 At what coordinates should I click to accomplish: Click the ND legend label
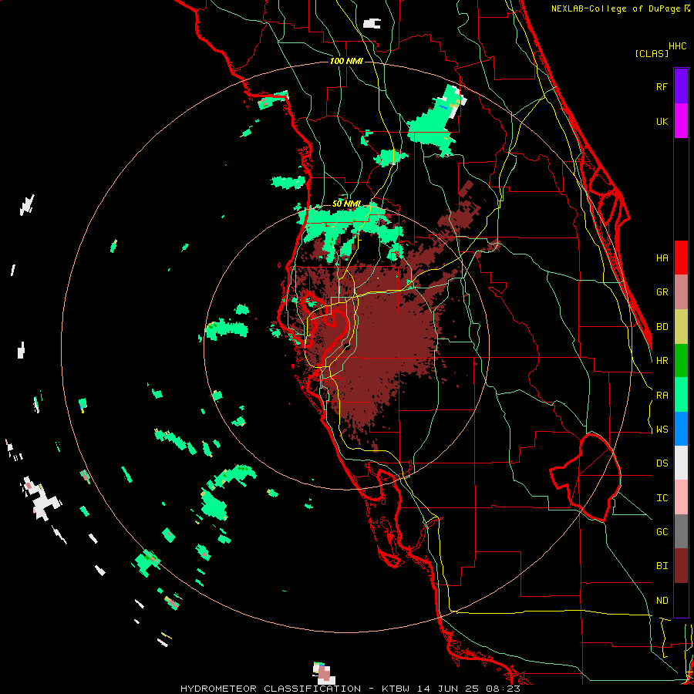pos(662,600)
